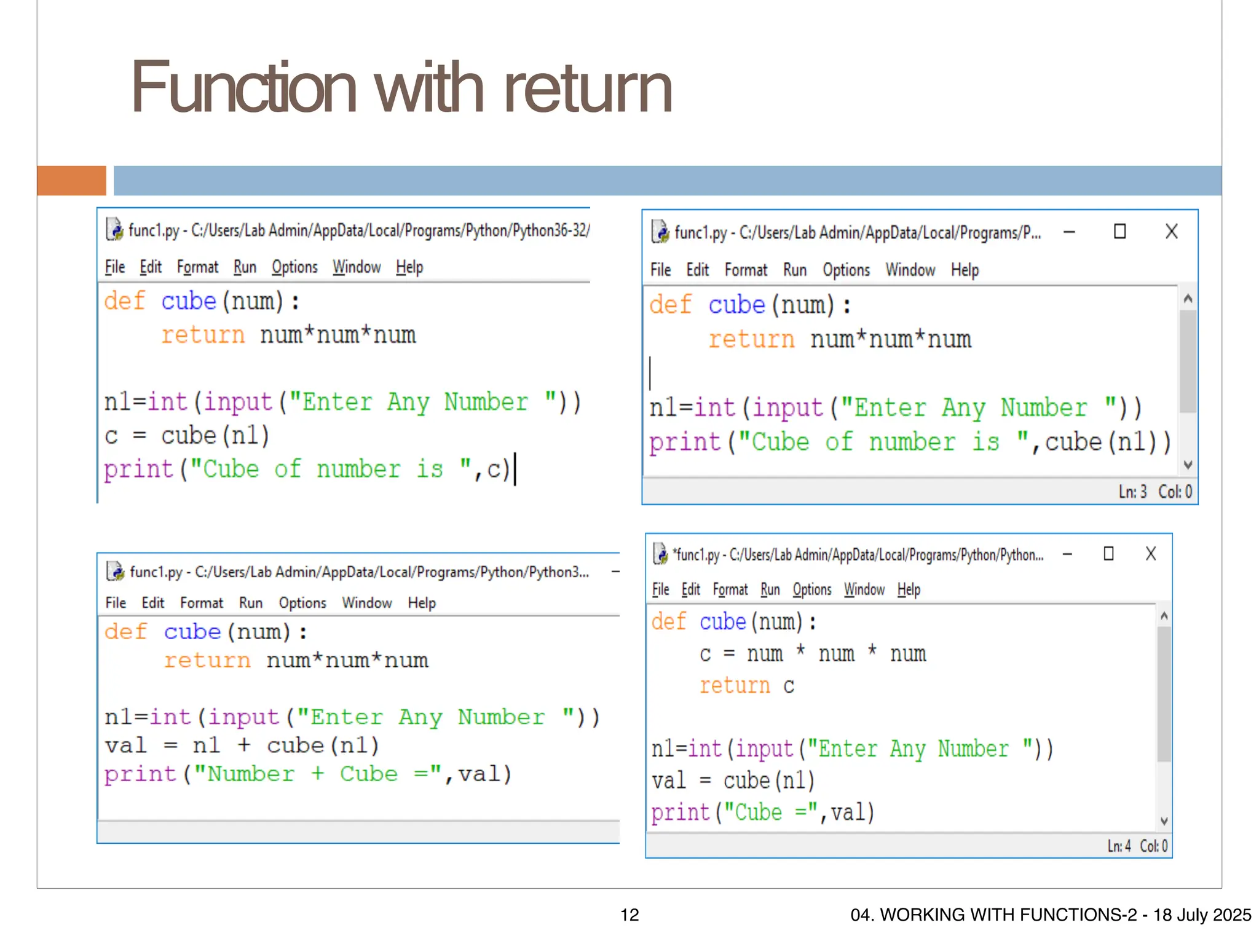Click 'Ln: 4' status text in bottom-right window
The height and width of the screenshot is (944, 1259).
point(1119,846)
